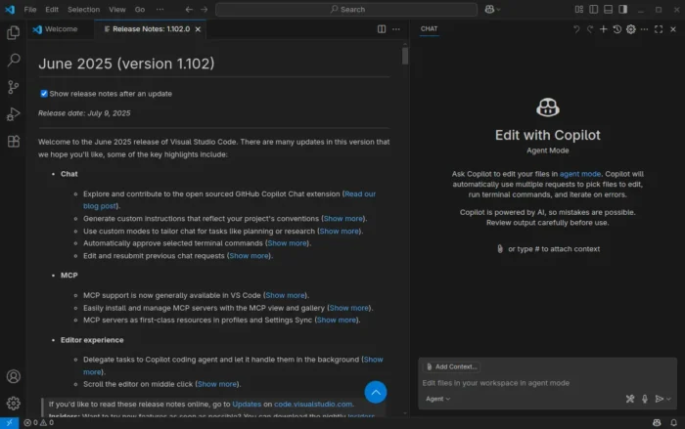This screenshot has height=429, width=685.
Task: Open the Explorer view in activity bar
Action: [x=14, y=32]
